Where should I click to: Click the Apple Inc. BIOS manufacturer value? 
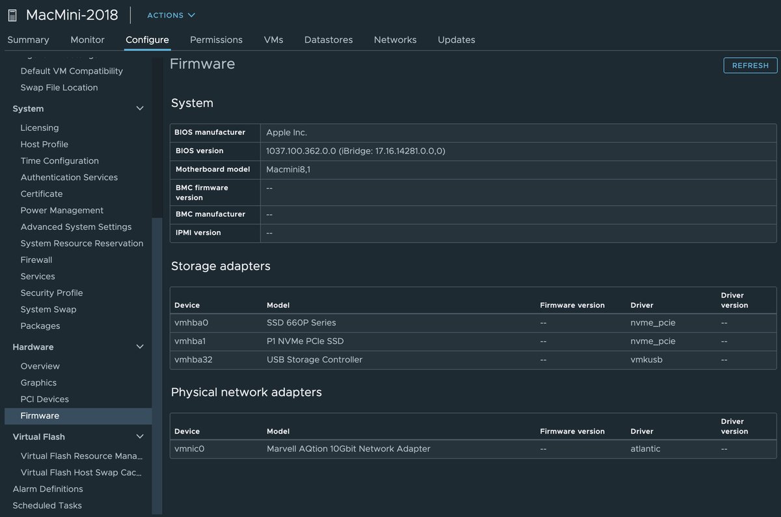pos(286,133)
